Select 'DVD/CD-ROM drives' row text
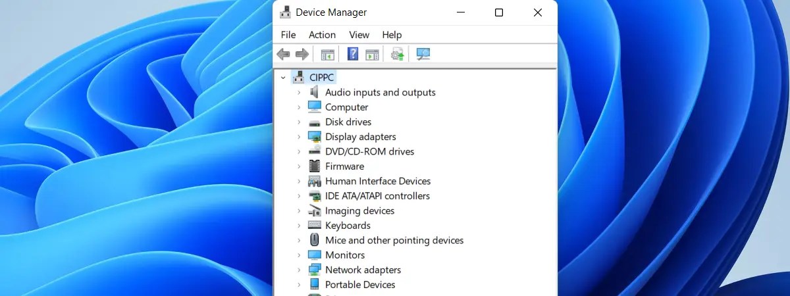The width and height of the screenshot is (790, 296). [x=370, y=152]
